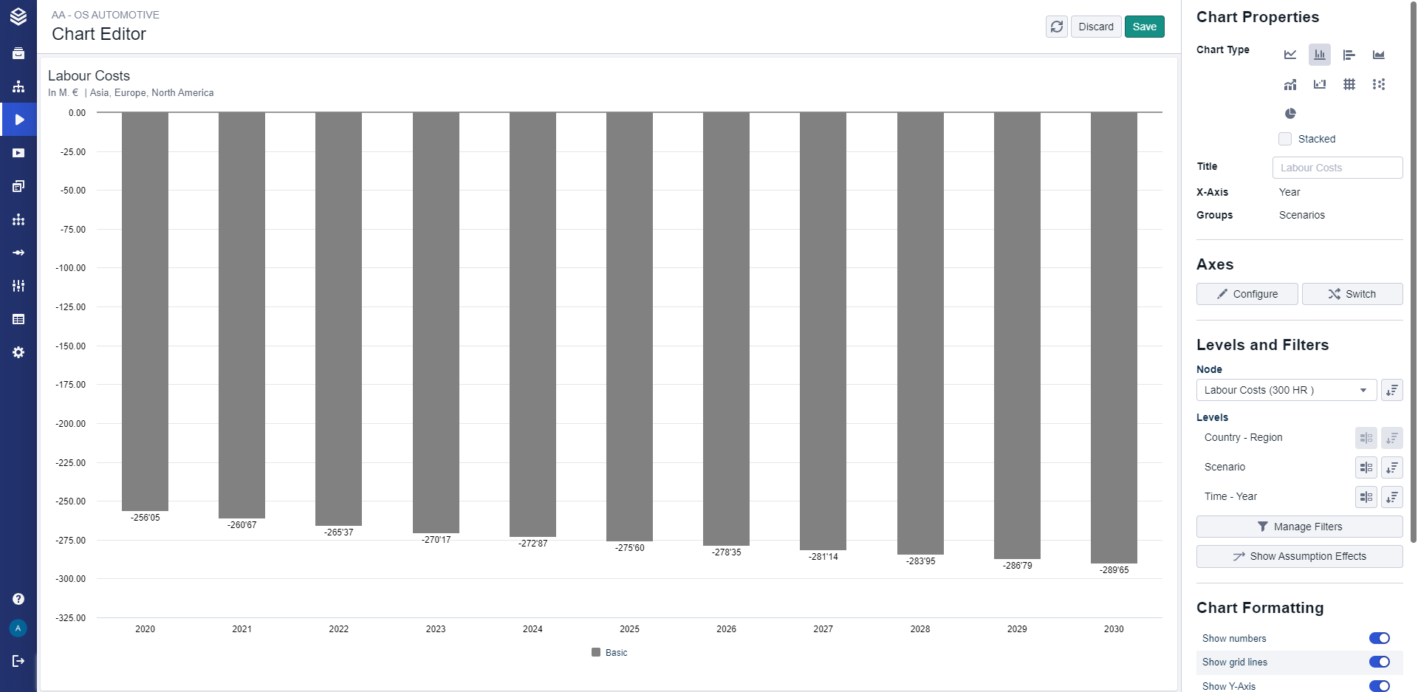This screenshot has width=1418, height=692.
Task: Enable the Stacked checkbox
Action: click(x=1285, y=139)
